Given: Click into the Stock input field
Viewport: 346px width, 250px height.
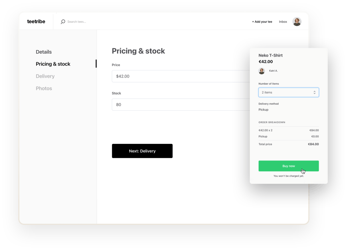Looking at the screenshot, I should coord(180,105).
